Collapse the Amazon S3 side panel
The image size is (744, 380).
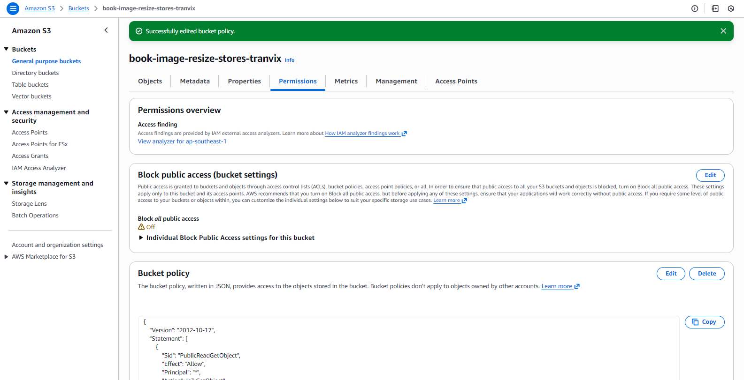[x=106, y=30]
